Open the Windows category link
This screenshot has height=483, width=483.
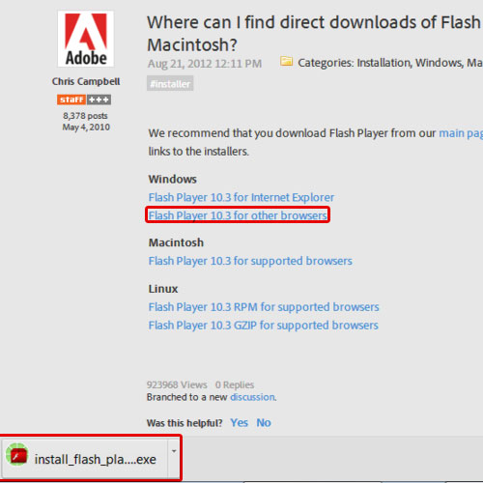[439, 63]
